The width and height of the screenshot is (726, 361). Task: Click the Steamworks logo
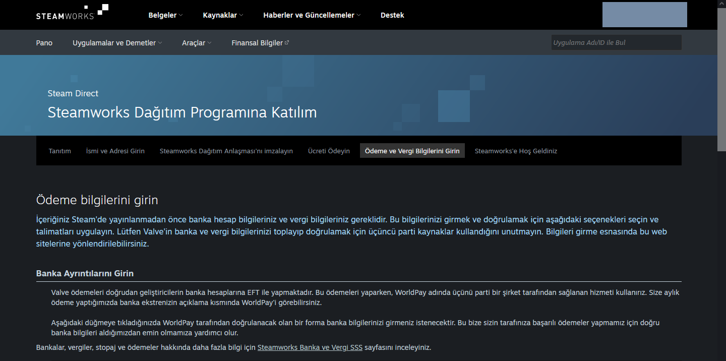[x=72, y=12]
